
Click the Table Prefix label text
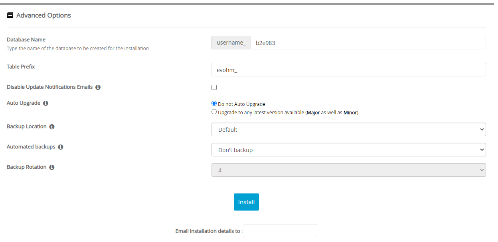21,67
